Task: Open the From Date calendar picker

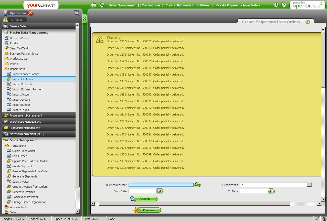Action: (160, 191)
